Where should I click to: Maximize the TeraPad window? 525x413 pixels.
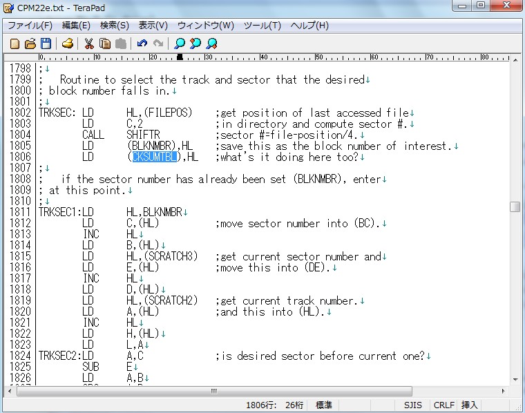481,6
